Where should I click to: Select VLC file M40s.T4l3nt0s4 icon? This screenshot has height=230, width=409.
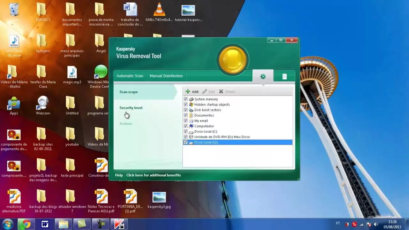tap(159, 12)
